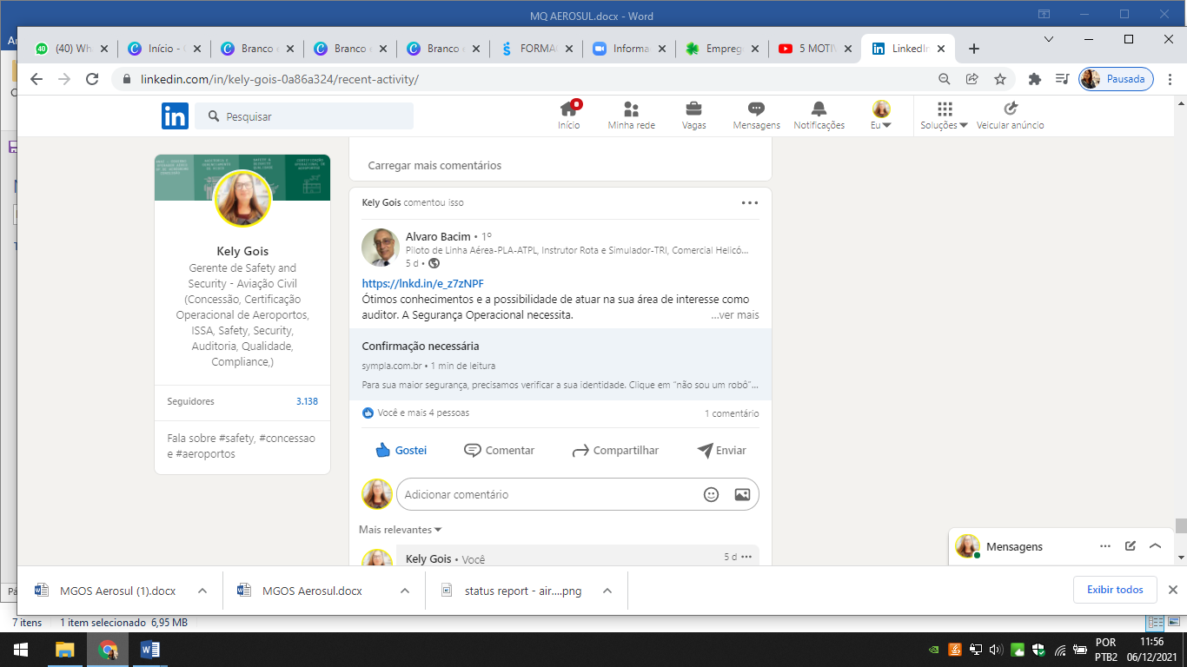
Task: Share this page icon in address bar
Action: click(x=972, y=79)
